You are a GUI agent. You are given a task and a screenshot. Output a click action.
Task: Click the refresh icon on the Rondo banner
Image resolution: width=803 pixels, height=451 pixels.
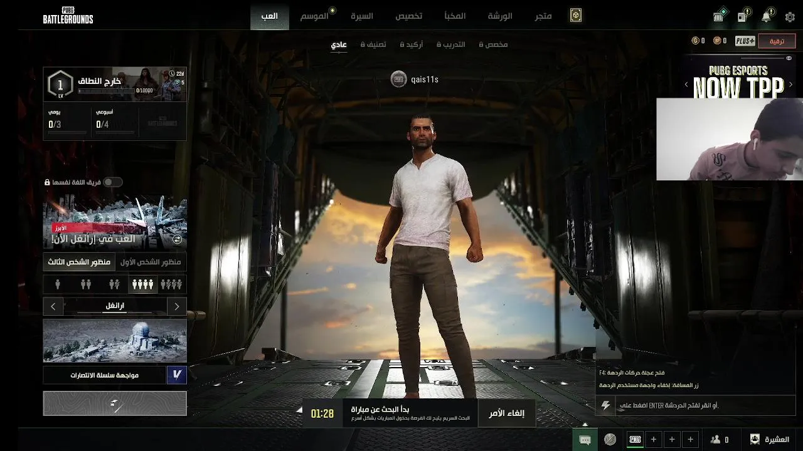click(x=178, y=239)
